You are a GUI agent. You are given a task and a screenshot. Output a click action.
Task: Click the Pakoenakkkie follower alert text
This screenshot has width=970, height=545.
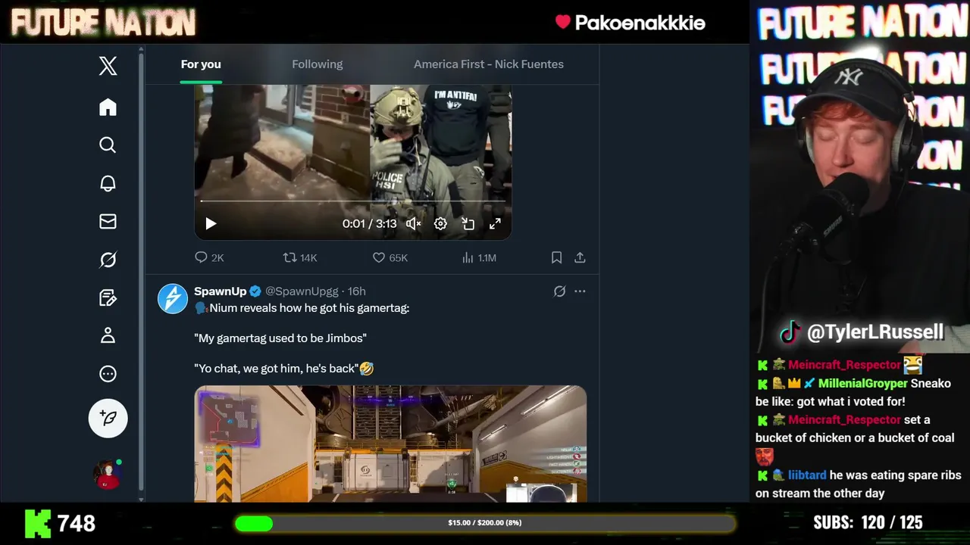pyautogui.click(x=640, y=23)
